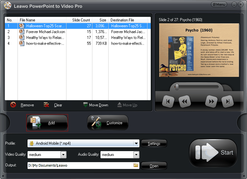Select the Healthy Ways to Relax... file name
Viewport: 247px width, 179px height.
click(x=45, y=38)
